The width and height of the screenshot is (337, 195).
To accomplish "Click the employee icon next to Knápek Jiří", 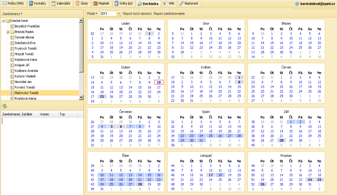I will [12, 65].
